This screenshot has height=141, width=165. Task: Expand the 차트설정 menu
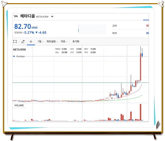coord(52,41)
